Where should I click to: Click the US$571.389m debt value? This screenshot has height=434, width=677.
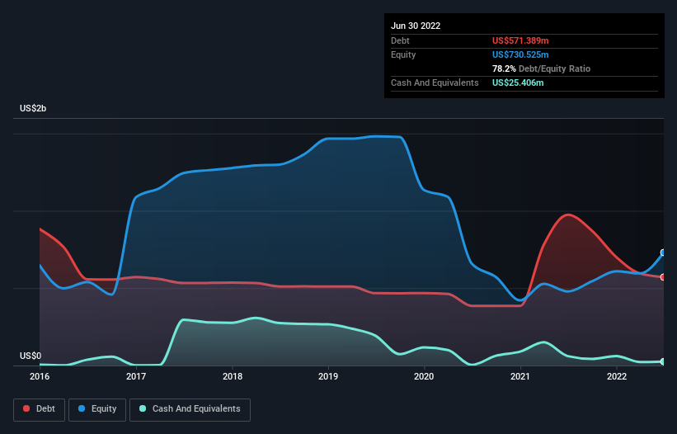(x=520, y=40)
